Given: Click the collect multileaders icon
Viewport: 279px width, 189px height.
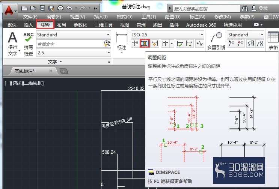Looking at the screenshot, I should (260, 43).
